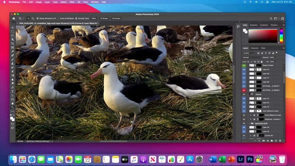Open Lightroom from the Dock
295x166 pixels.
(240, 159)
